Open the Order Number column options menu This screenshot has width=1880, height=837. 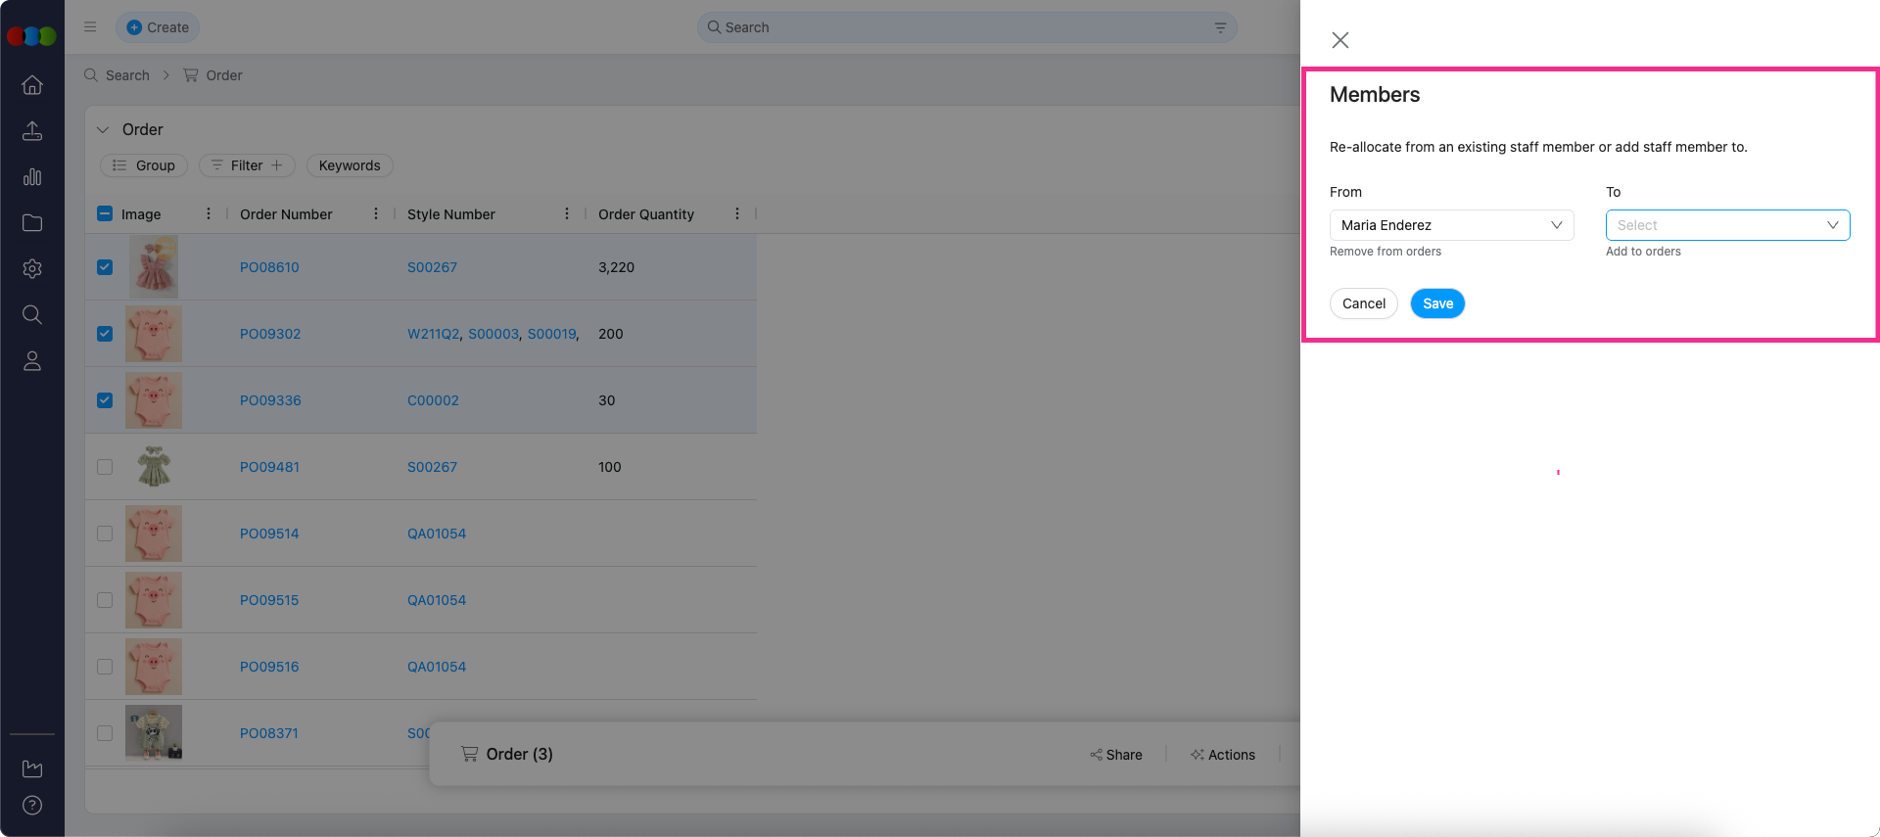[376, 214]
